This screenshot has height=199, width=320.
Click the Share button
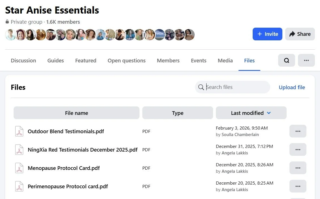click(300, 34)
